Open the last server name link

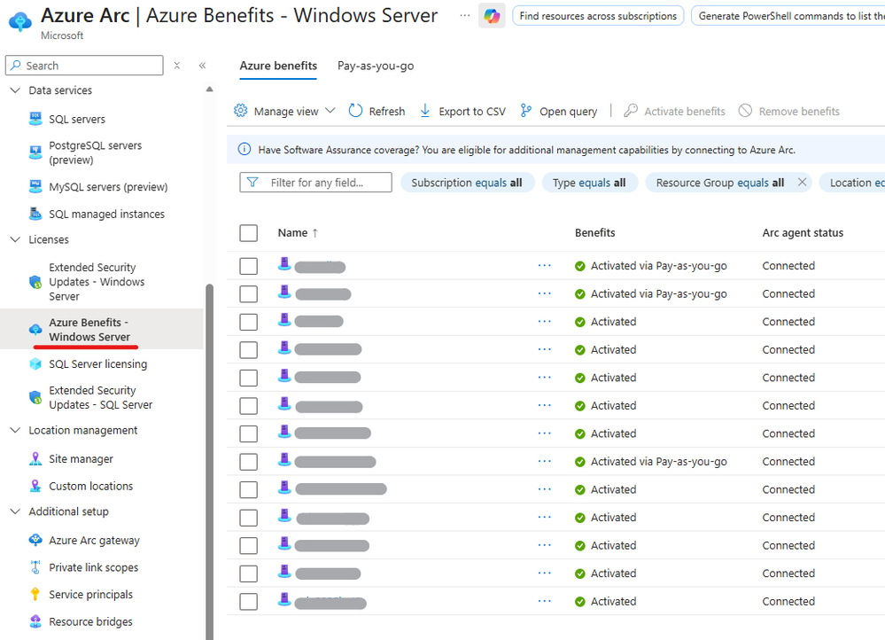(x=330, y=603)
